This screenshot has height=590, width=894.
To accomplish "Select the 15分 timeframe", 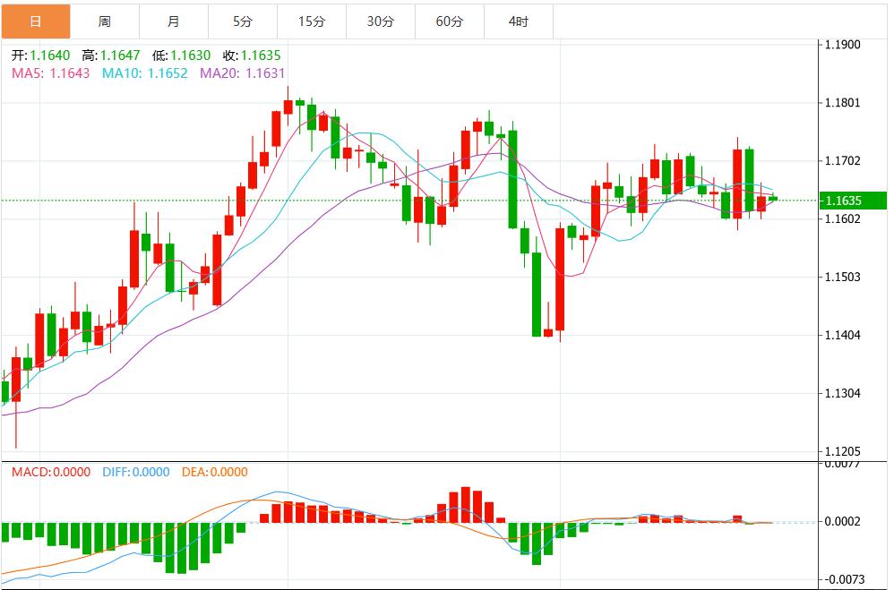I will pyautogui.click(x=311, y=18).
